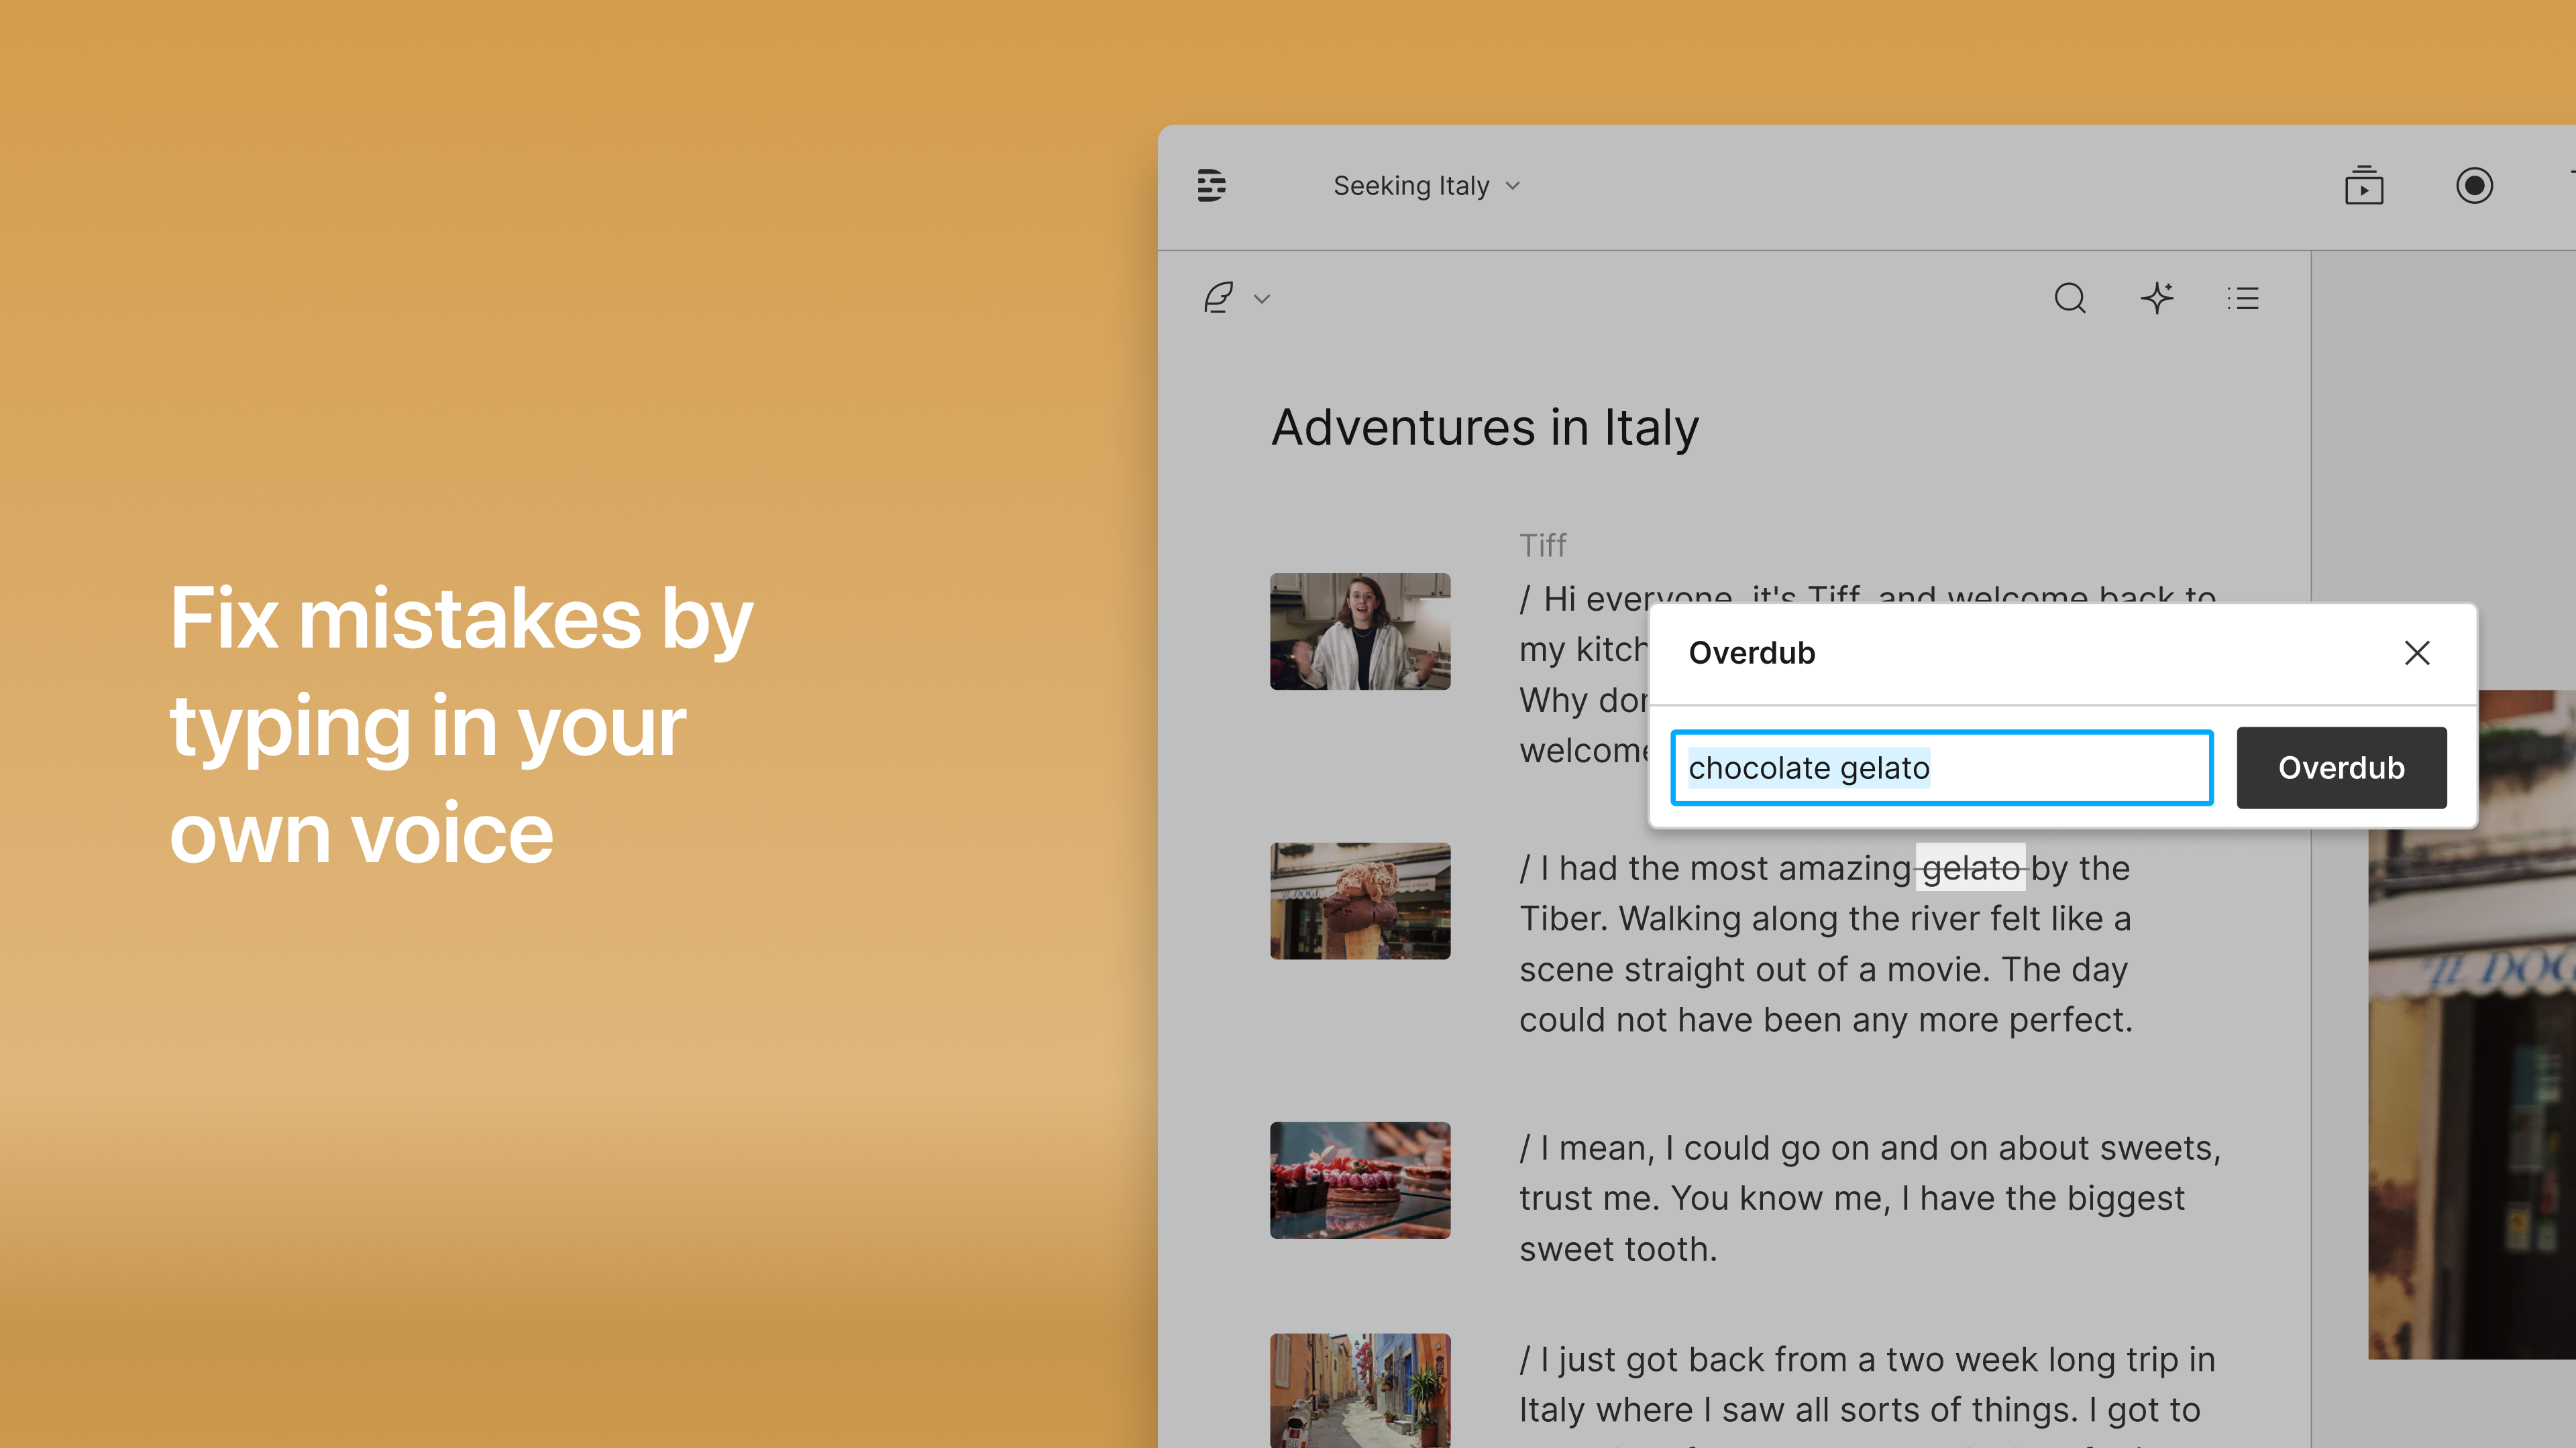
Task: Click the chocolate gelato text field
Action: (x=1941, y=768)
